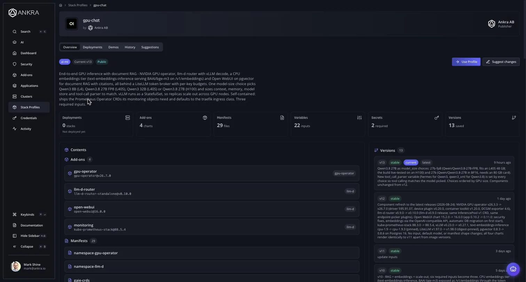Open the chatbot assistant button
This screenshot has width=526, height=282.
click(513, 269)
